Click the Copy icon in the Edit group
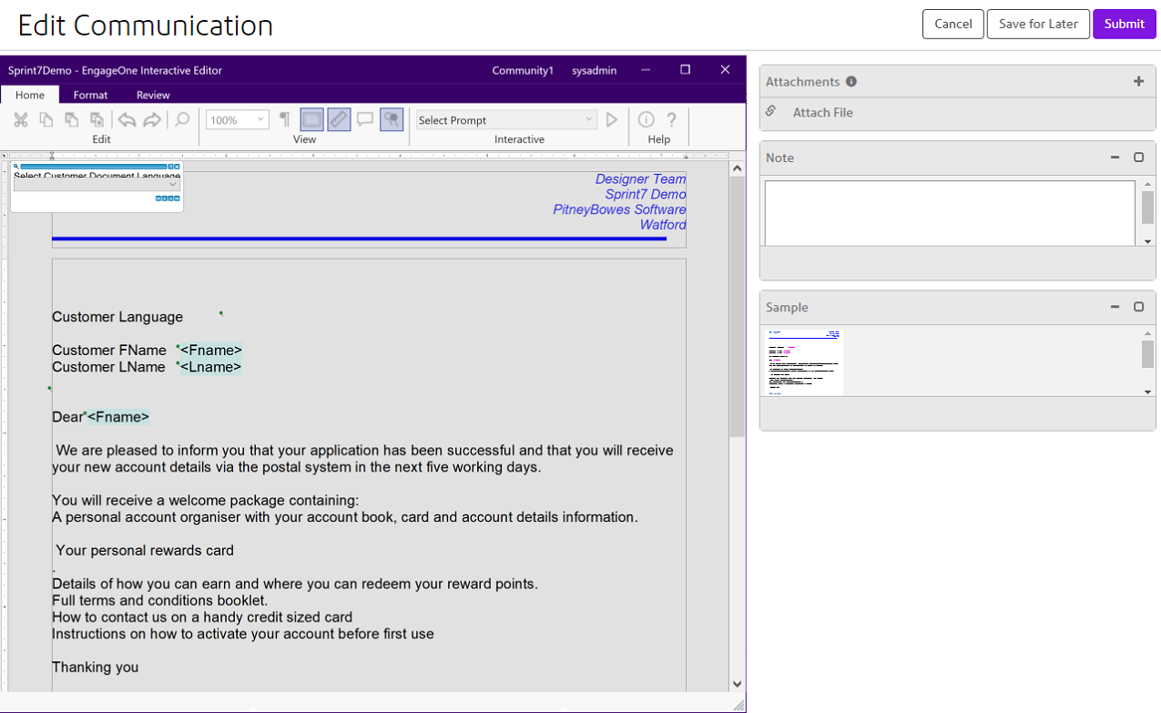 pyautogui.click(x=46, y=119)
